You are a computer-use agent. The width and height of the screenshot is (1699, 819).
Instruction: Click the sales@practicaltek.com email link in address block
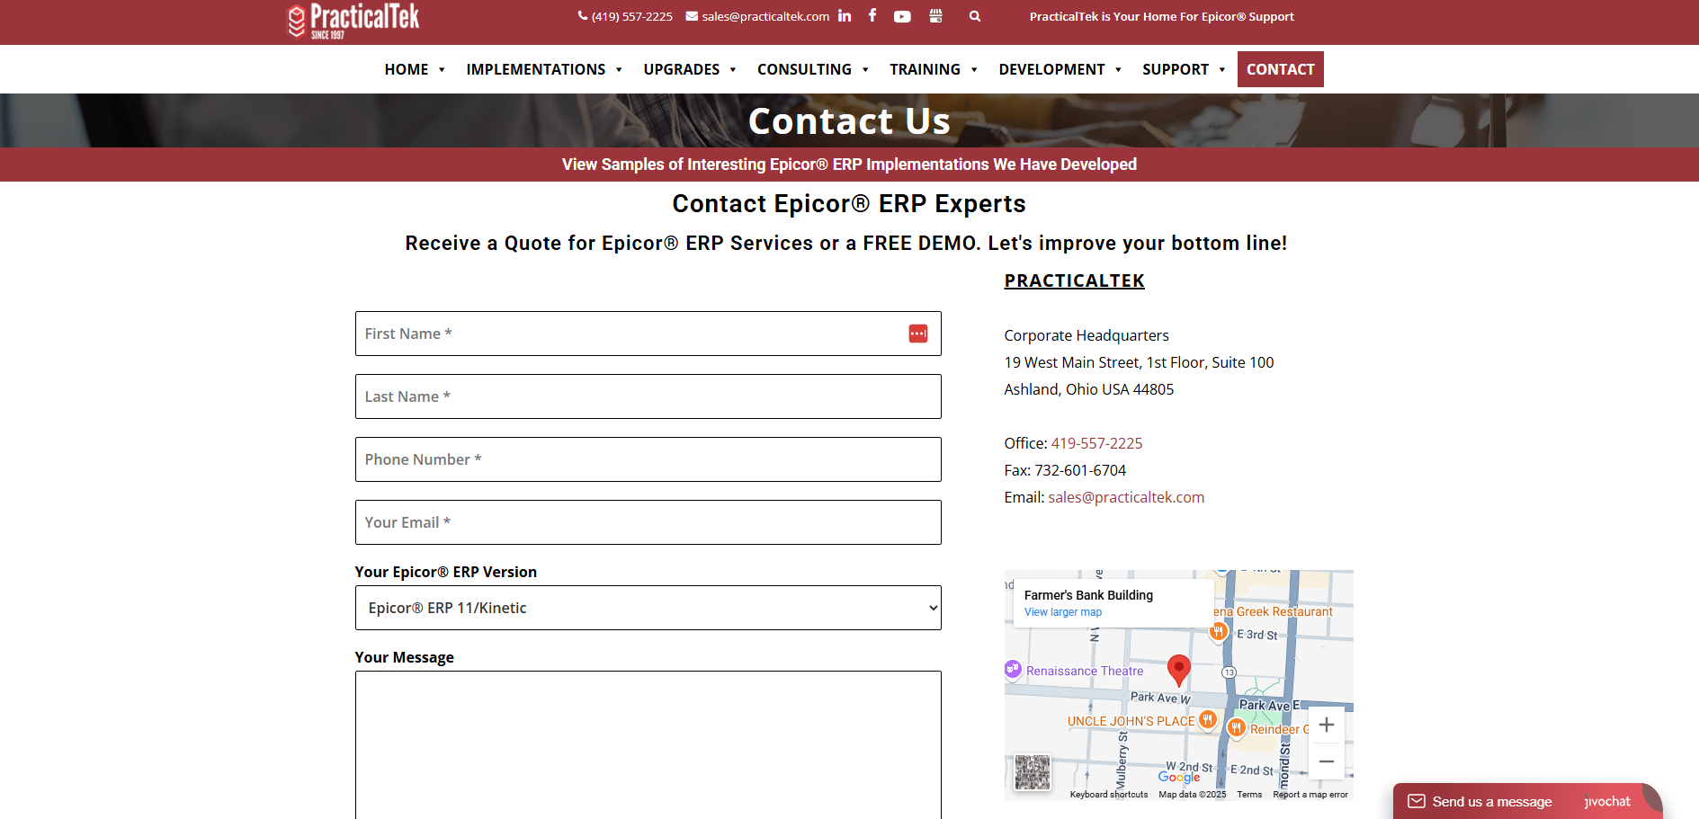1126,497
